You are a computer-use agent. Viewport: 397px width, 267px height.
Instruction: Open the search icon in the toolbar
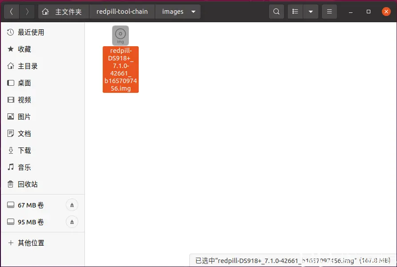276,12
